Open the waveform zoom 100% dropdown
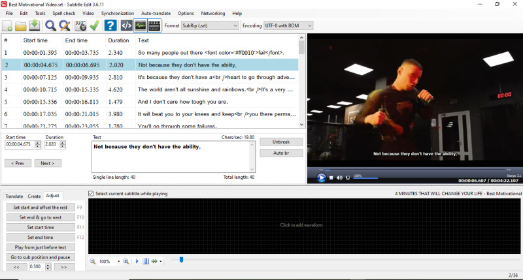Image resolution: width=523 pixels, height=280 pixels. coord(118,261)
